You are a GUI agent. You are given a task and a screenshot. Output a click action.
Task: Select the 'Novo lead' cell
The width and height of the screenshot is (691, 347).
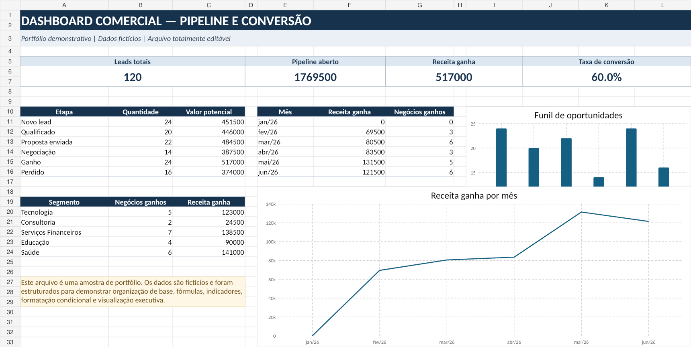(x=64, y=122)
